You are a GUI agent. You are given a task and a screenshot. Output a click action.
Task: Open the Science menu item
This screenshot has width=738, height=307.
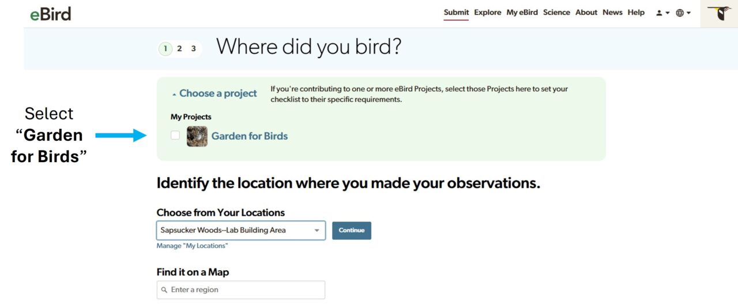pyautogui.click(x=556, y=13)
